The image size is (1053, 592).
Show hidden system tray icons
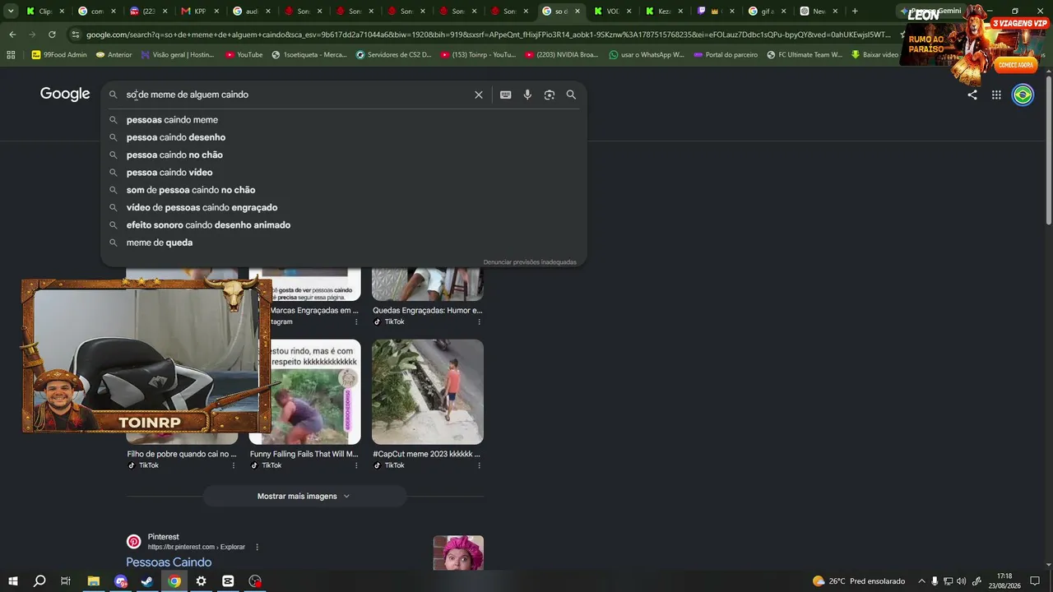pos(921,581)
